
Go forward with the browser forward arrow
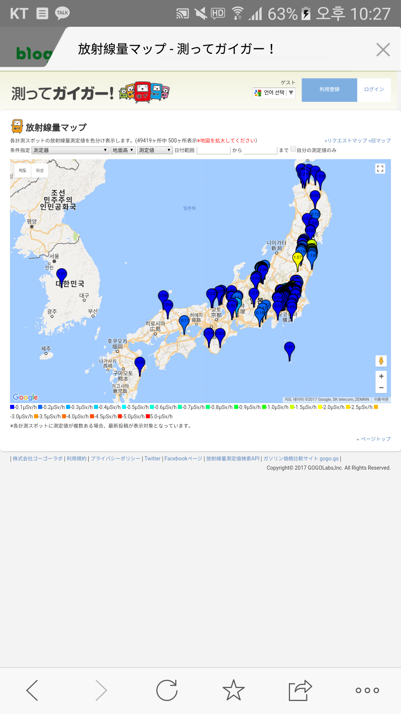point(101,690)
